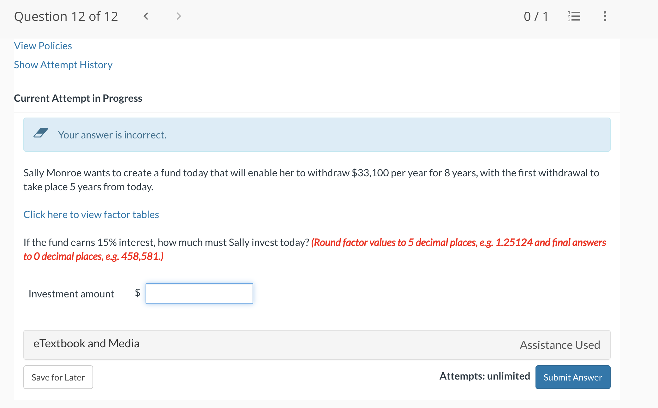Go to previous question arrow
Image resolution: width=658 pixels, height=408 pixels.
(x=146, y=16)
